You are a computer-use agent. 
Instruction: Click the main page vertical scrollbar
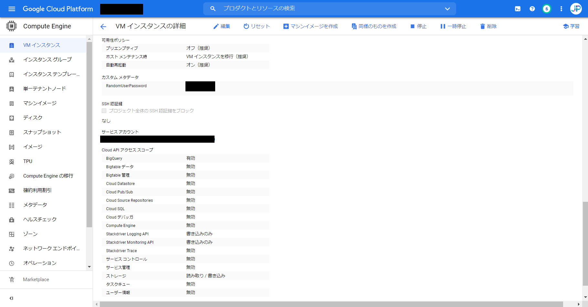tap(585, 244)
